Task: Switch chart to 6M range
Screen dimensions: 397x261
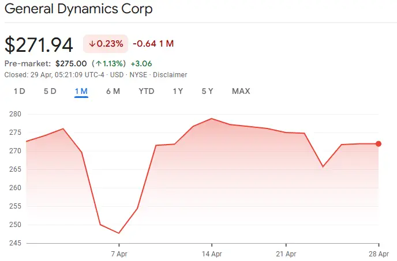Action: 113,91
